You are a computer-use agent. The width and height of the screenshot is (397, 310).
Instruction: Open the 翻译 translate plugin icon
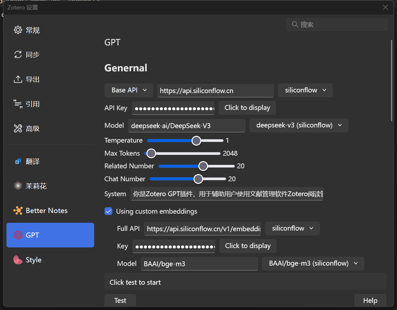point(18,161)
